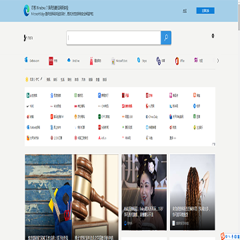Open the Adobe link with red A icon
The image size is (240, 240).
(103, 138)
